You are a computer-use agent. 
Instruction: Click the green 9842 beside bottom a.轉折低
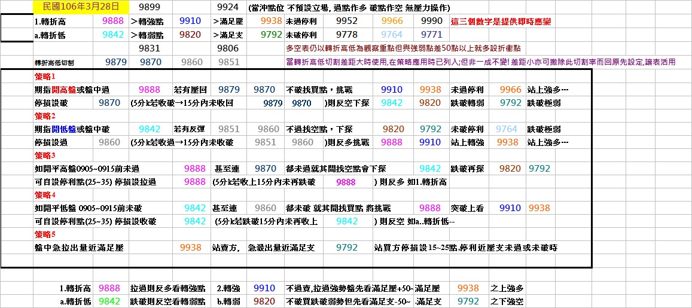click(109, 302)
